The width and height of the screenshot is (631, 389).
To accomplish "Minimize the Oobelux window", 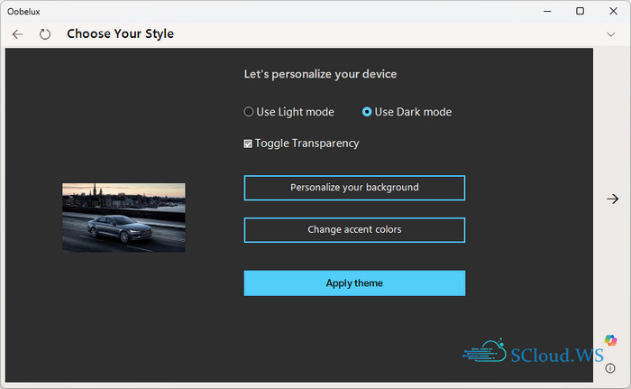I will tap(547, 12).
